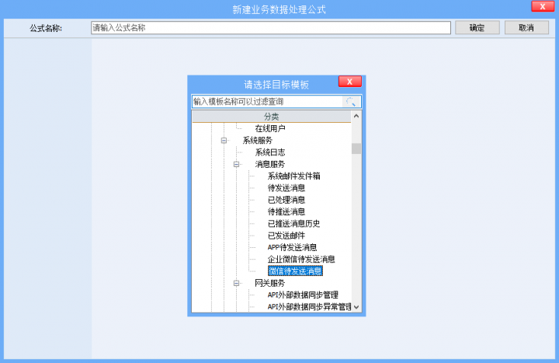Close the 请选择目标模板 dialog

point(349,82)
